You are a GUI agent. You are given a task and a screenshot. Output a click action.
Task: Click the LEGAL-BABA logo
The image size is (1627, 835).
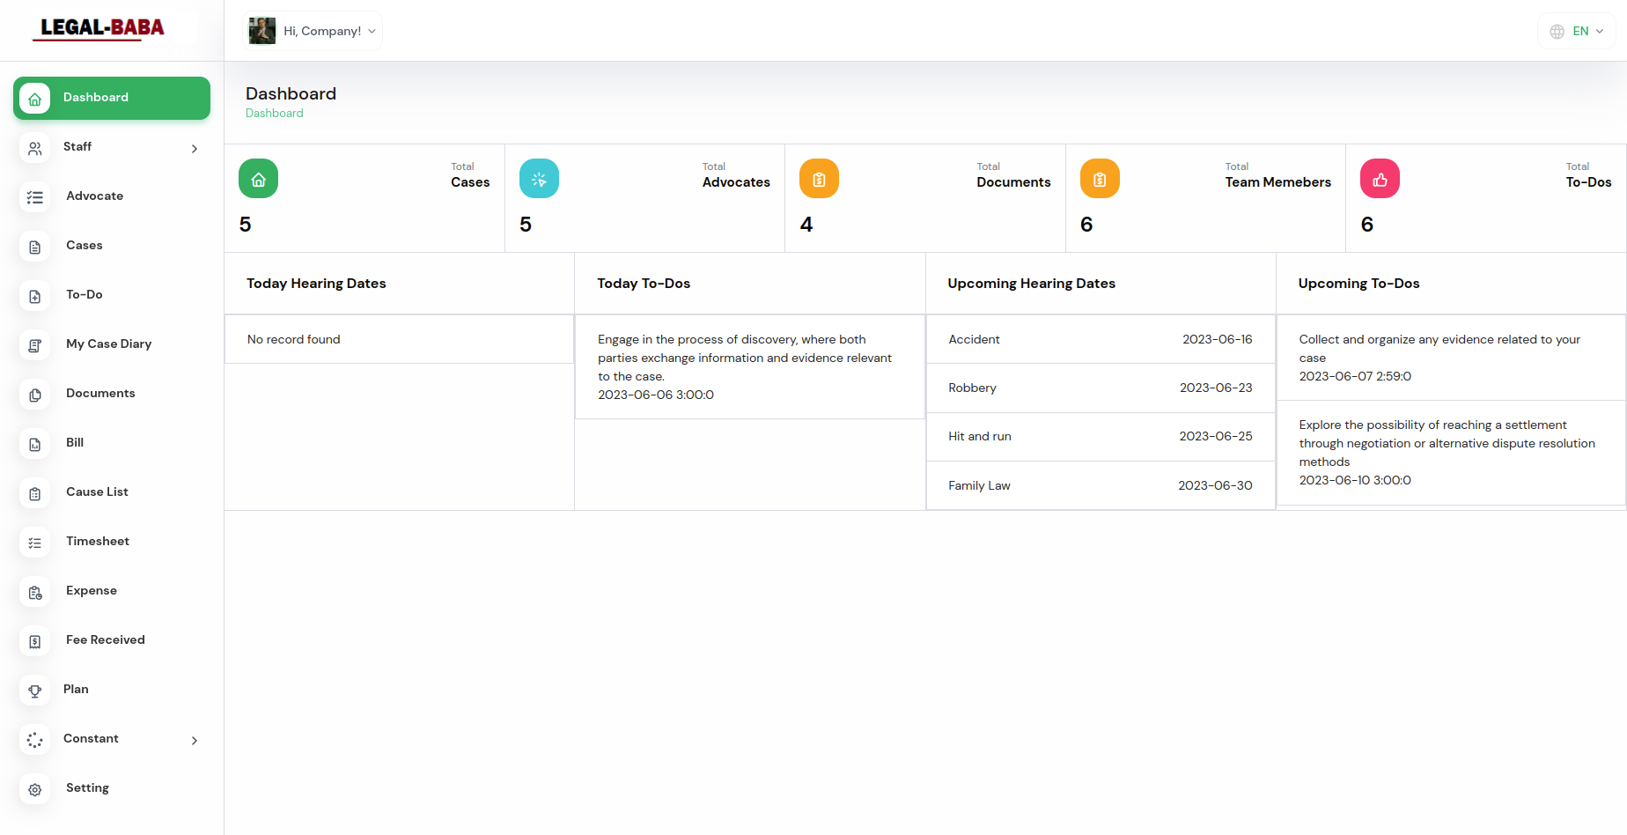tap(102, 29)
